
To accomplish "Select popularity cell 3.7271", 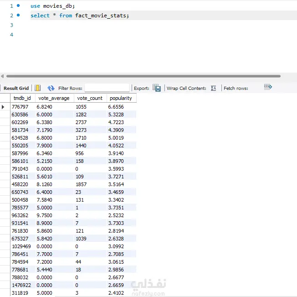I will click(122, 177).
